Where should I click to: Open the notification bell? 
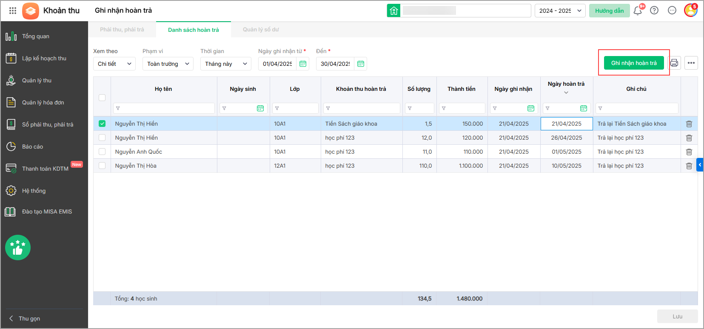click(637, 11)
